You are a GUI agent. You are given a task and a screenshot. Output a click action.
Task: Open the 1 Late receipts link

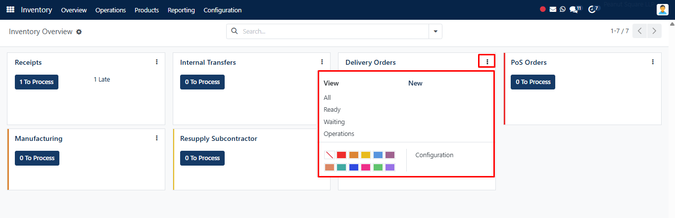coord(102,79)
